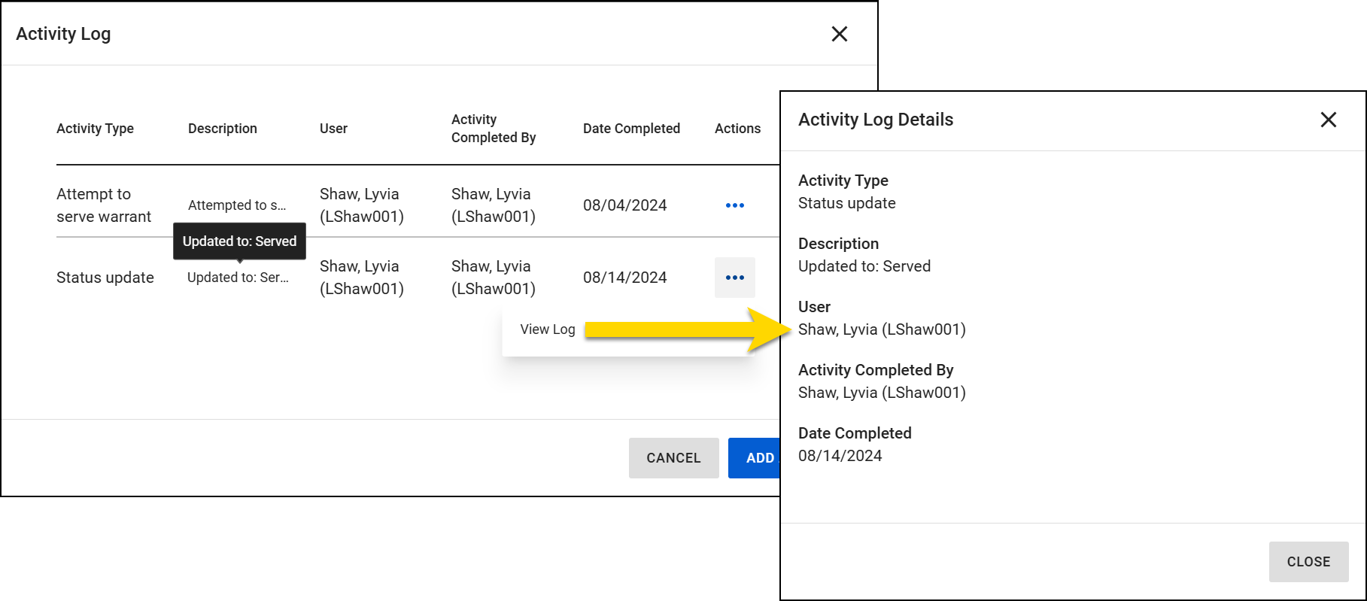Close the Activity Log dialog with X
The height and width of the screenshot is (601, 1367).
point(840,34)
